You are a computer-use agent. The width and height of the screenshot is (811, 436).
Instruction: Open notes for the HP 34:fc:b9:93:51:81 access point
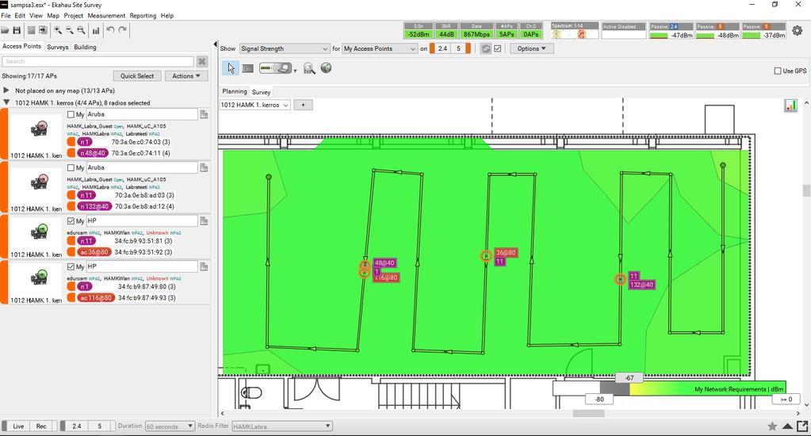point(205,221)
